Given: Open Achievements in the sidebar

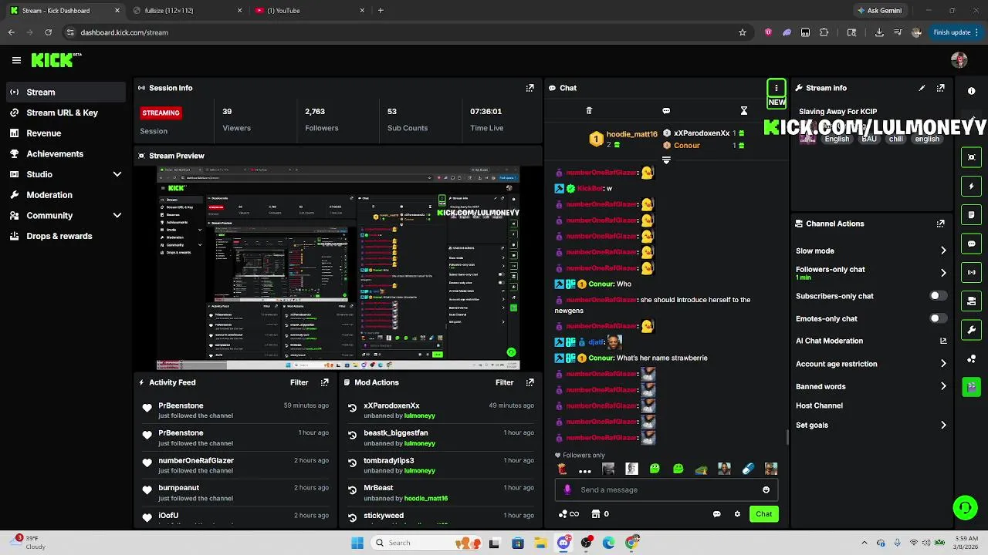Looking at the screenshot, I should [65, 153].
